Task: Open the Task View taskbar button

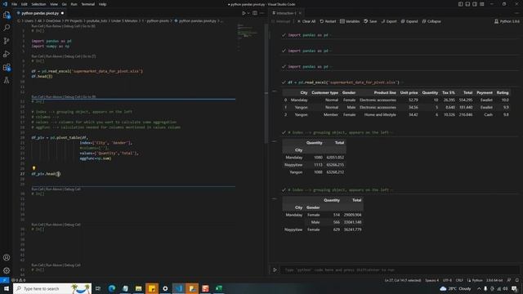Action: tap(98, 288)
